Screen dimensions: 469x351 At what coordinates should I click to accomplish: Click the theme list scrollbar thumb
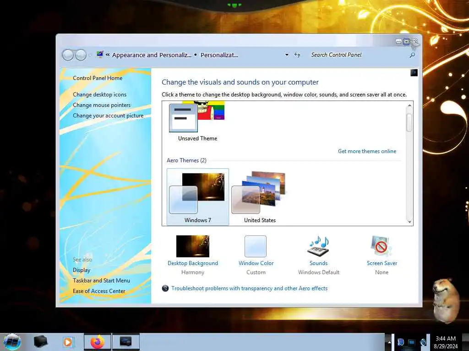[409, 122]
